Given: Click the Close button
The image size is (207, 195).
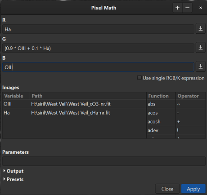Looking at the screenshot, I should [167, 189].
